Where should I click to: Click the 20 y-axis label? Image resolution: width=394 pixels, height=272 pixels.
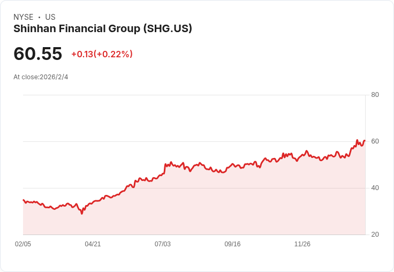[x=375, y=235]
